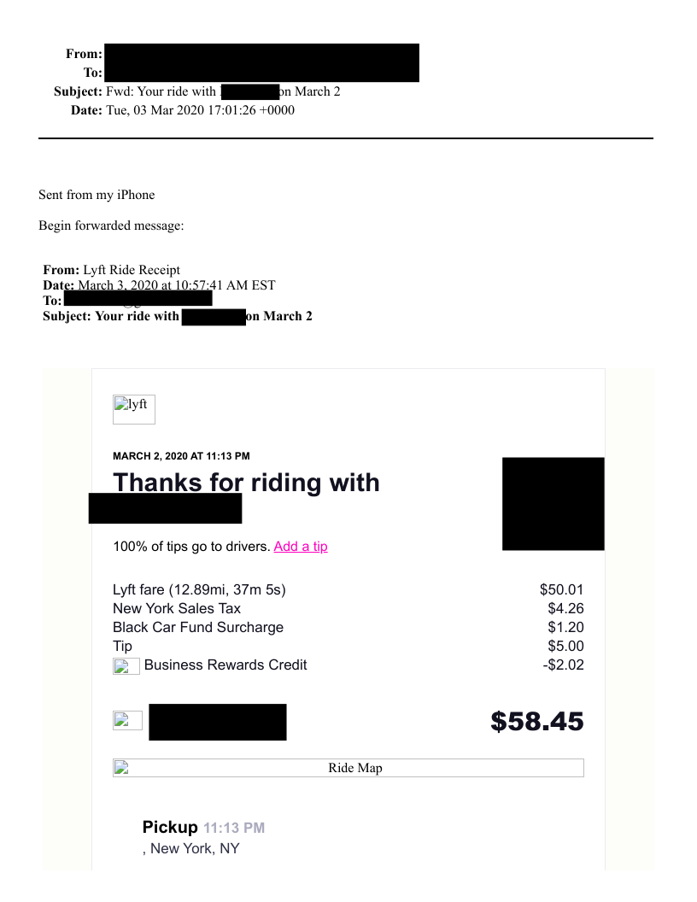Click the Lyft Ride Receipt sender name
The width and height of the screenshot is (697, 902).
(132, 270)
